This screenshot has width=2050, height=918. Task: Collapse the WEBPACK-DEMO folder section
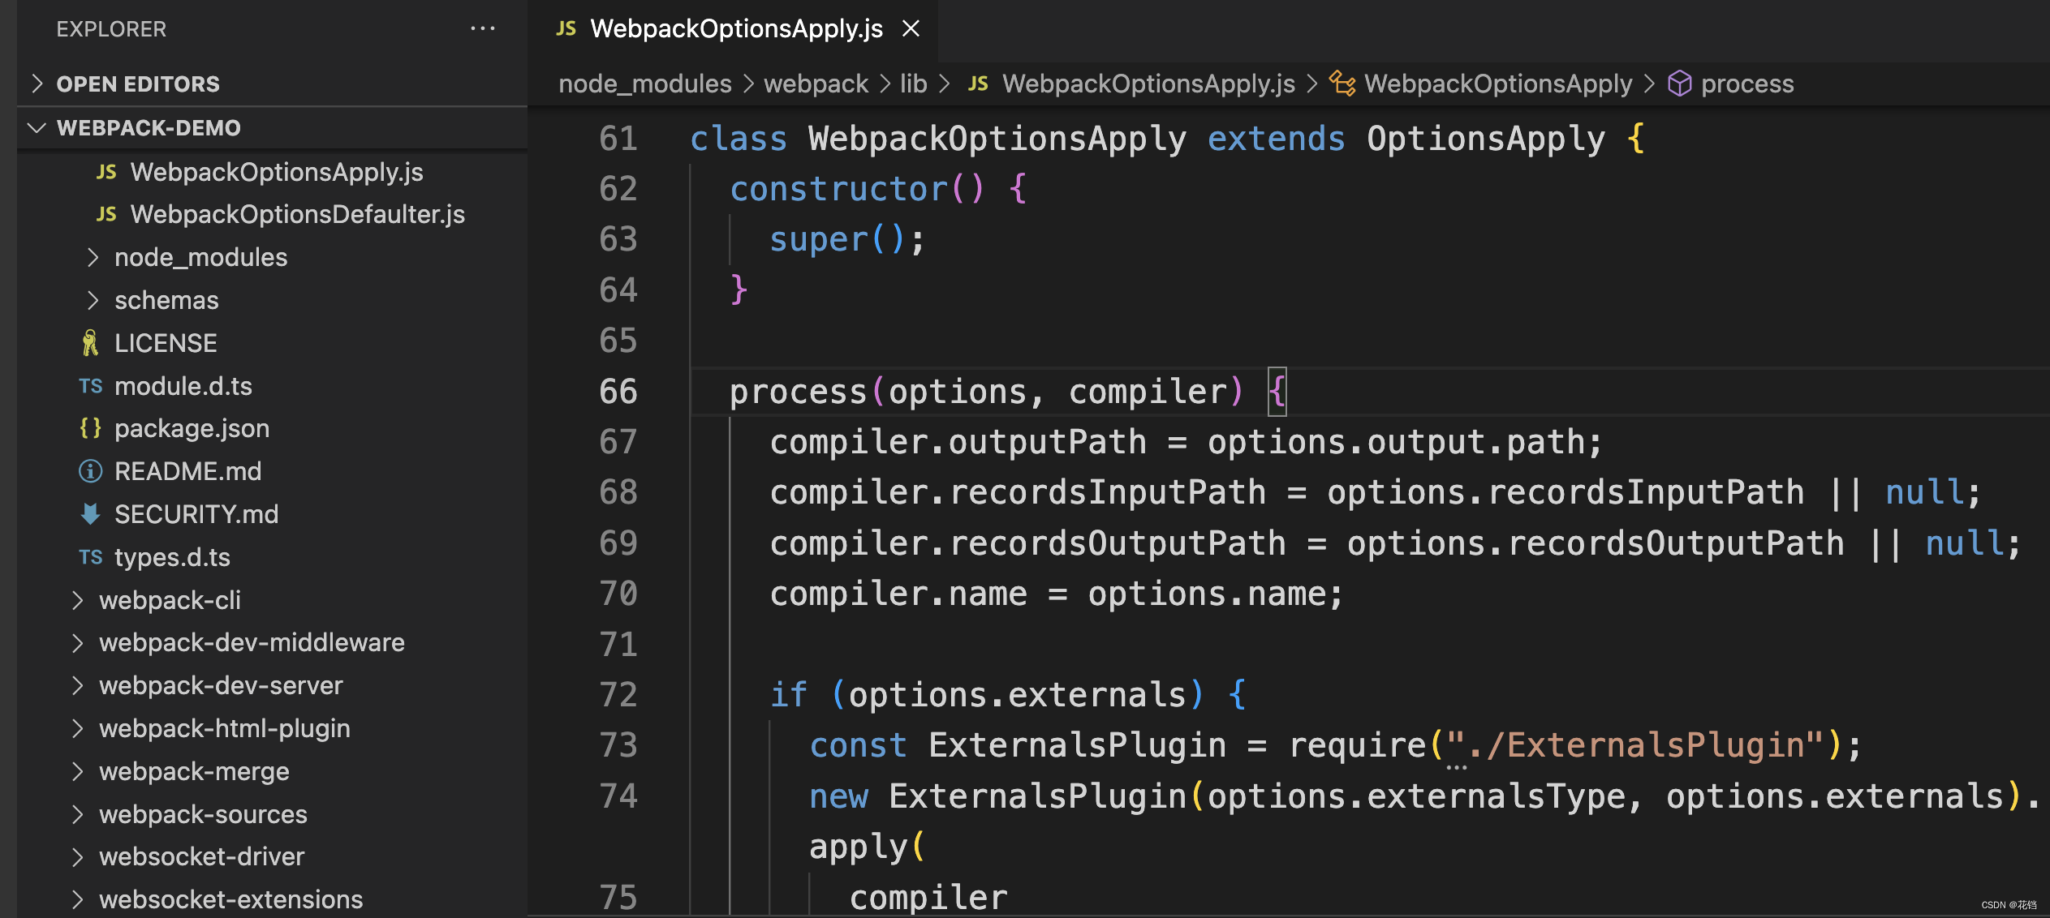coord(37,127)
